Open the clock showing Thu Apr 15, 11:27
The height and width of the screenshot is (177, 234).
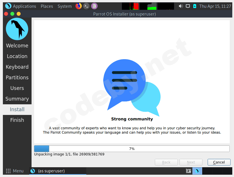tap(215, 6)
